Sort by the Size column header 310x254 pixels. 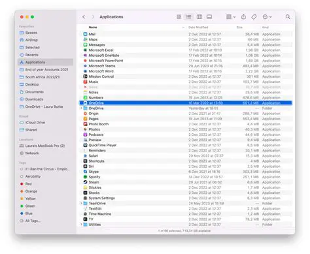pyautogui.click(x=239, y=27)
